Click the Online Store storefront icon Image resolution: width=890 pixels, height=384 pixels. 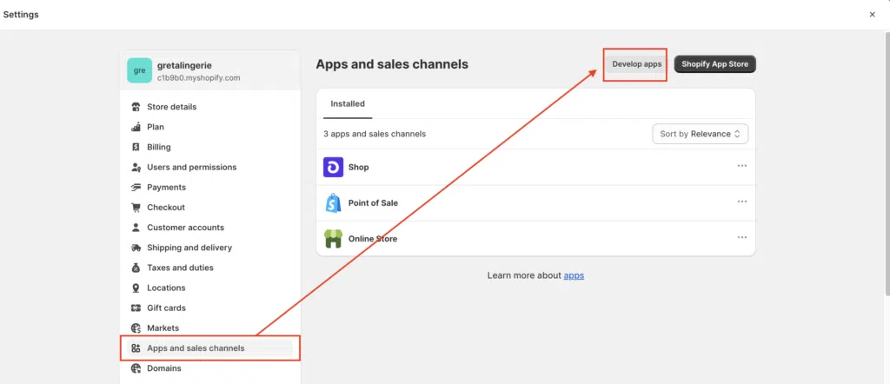pos(333,239)
